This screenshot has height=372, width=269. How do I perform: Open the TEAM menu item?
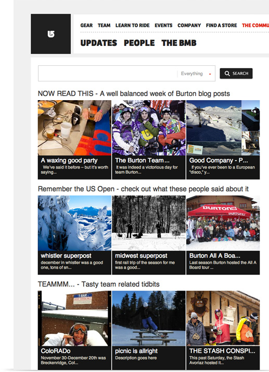(104, 26)
